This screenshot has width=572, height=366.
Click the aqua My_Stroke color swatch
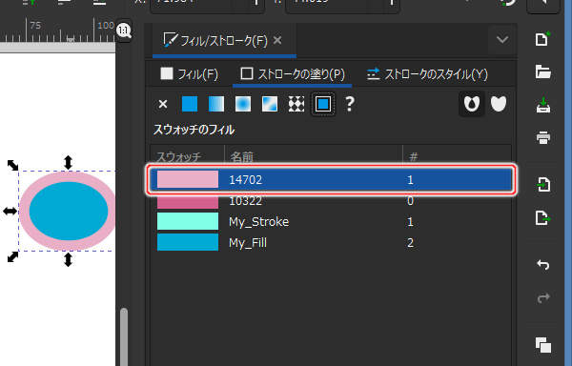(x=188, y=222)
